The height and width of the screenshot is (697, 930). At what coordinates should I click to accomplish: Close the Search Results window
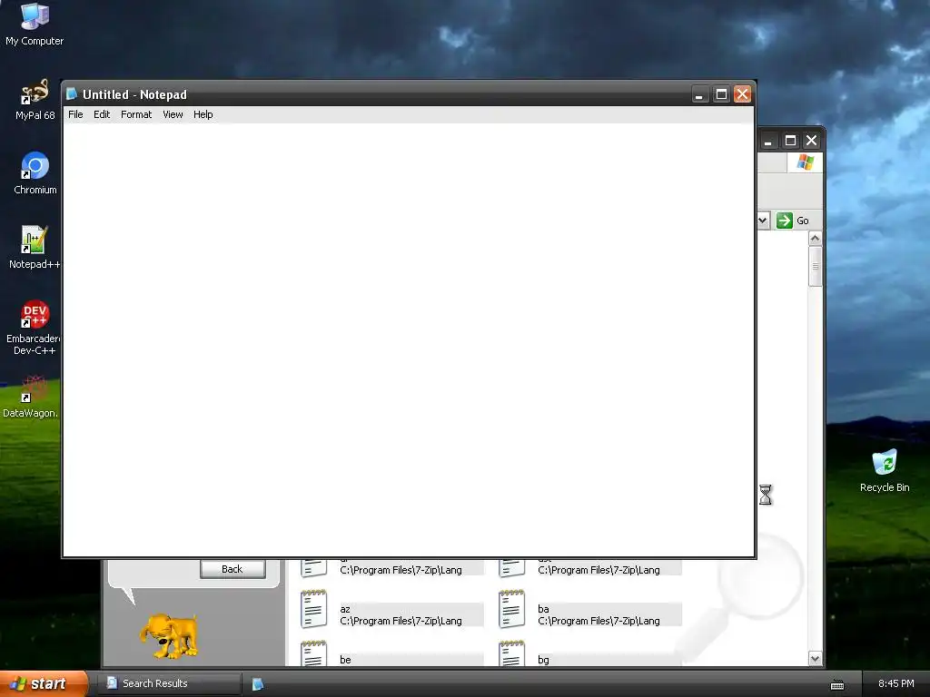[x=811, y=141]
